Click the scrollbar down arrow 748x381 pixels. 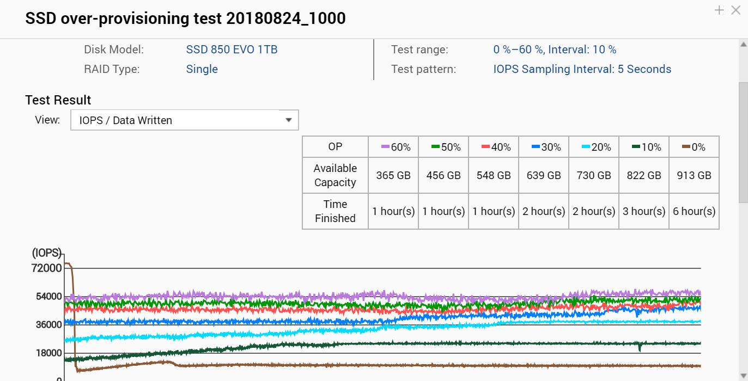pyautogui.click(x=743, y=376)
